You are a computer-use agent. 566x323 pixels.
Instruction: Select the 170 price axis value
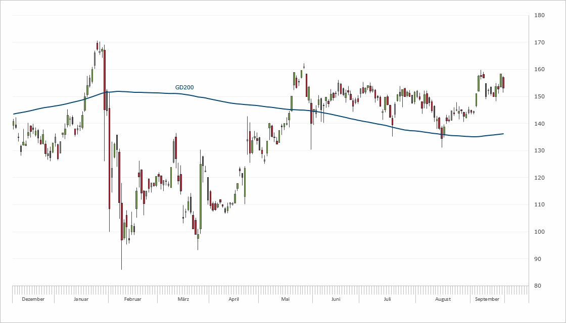pos(539,42)
